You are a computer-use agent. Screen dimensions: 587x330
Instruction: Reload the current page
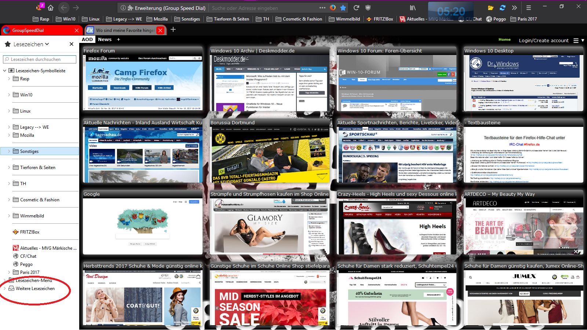tap(356, 8)
